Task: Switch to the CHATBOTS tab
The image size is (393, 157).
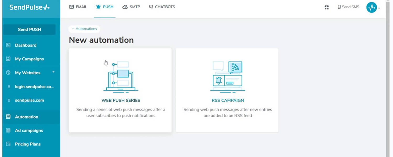Action: pos(162,7)
